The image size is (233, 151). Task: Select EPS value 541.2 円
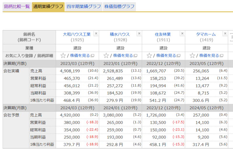pos(158,100)
